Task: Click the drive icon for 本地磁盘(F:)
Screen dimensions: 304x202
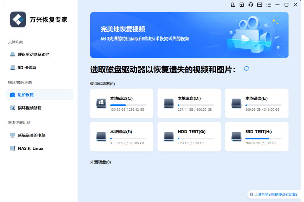Action: point(101,136)
